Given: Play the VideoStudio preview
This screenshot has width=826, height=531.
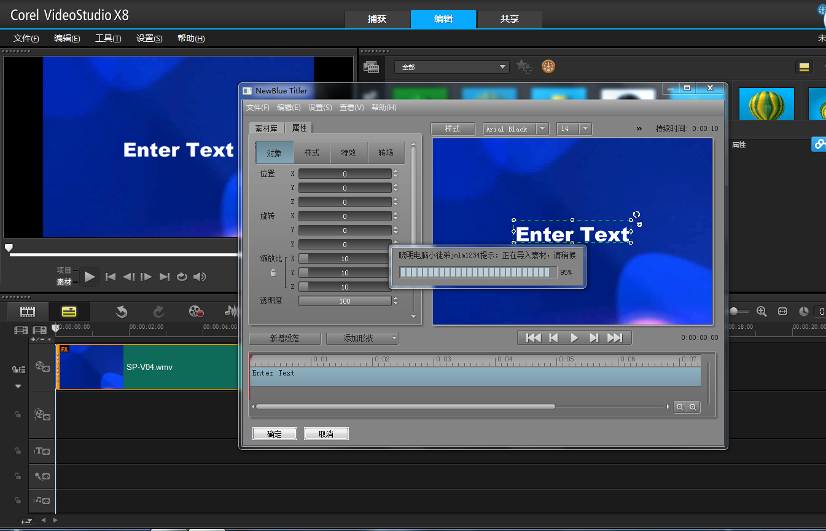Looking at the screenshot, I should (x=90, y=277).
